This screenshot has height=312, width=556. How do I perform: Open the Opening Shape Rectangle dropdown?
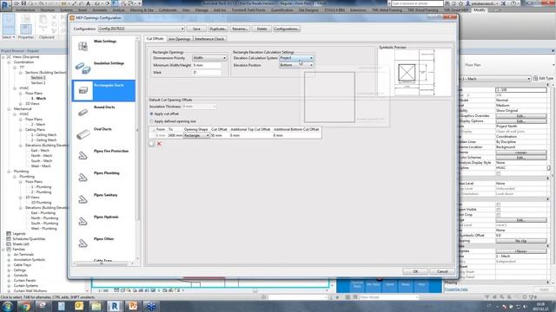(196, 135)
